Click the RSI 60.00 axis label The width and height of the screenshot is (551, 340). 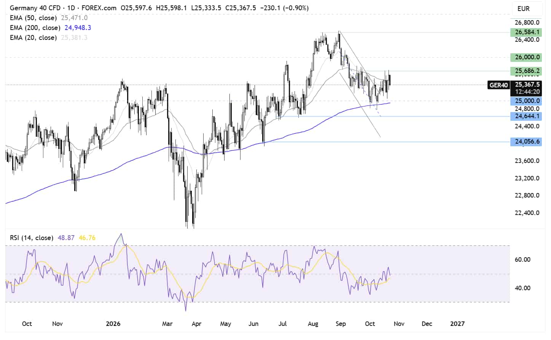point(522,259)
